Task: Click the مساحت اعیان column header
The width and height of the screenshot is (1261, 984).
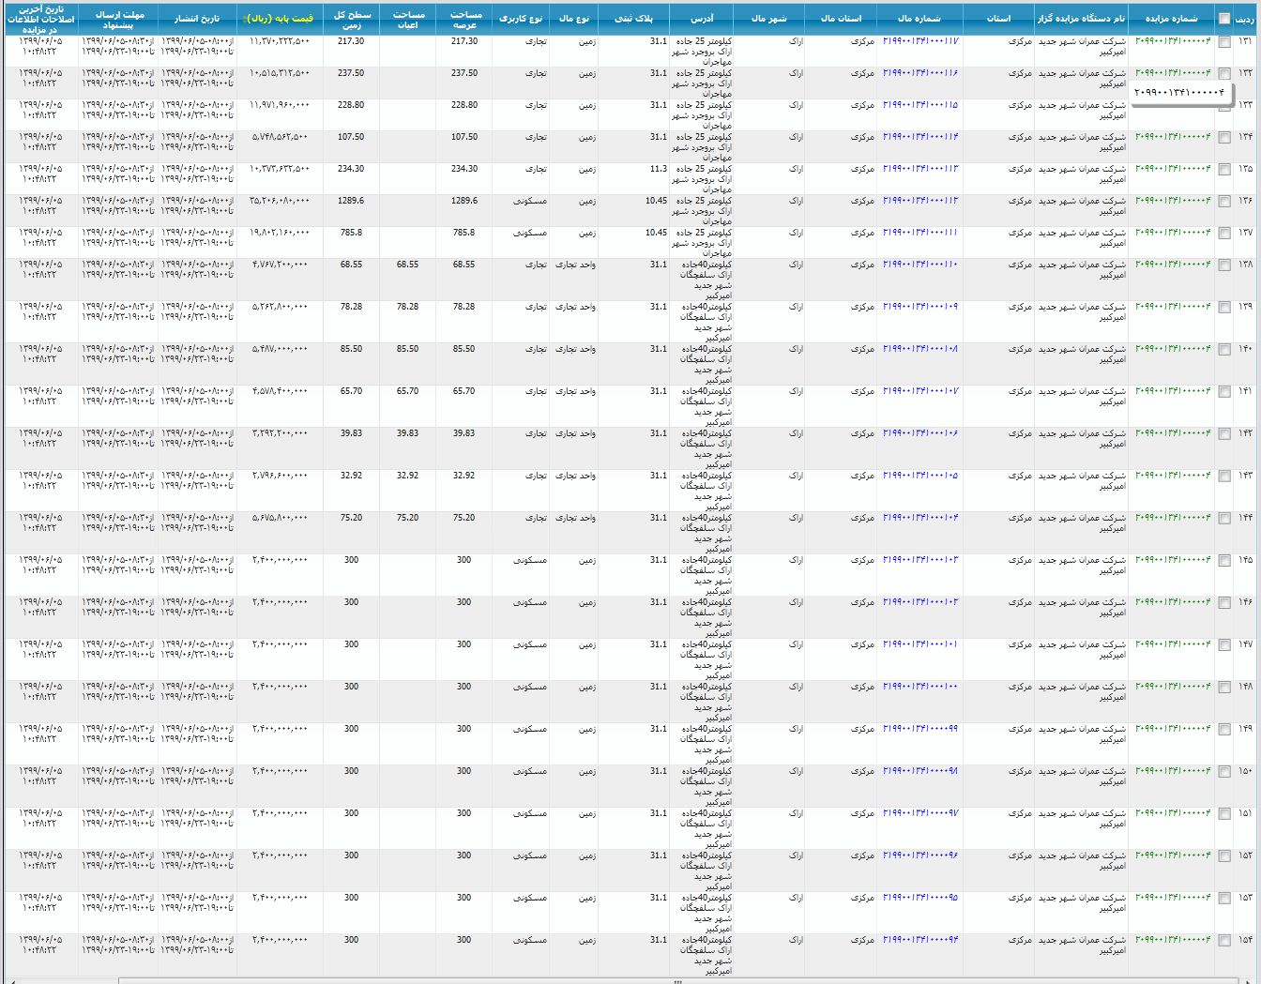Action: pos(408,19)
